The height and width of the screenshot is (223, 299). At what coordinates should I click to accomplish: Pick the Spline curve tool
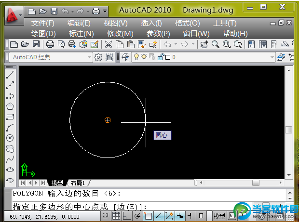[10, 159]
